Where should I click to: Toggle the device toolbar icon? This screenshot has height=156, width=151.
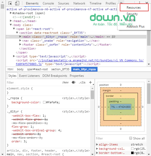tap(17, 3)
